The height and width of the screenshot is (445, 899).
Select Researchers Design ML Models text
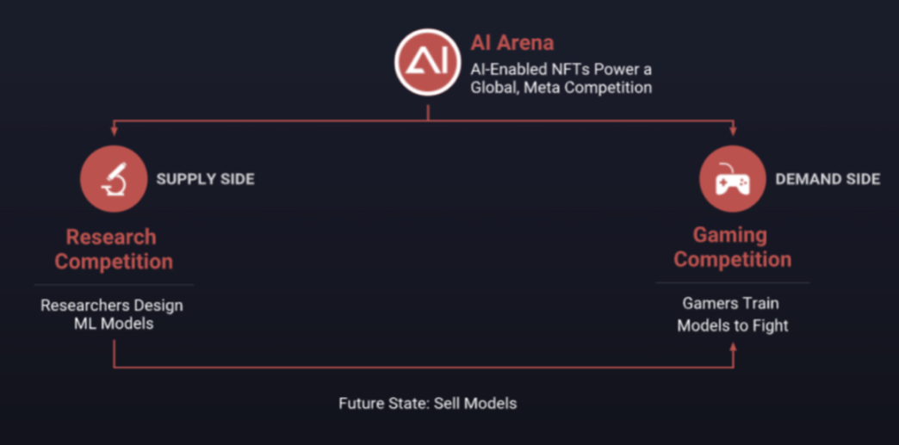(x=112, y=314)
